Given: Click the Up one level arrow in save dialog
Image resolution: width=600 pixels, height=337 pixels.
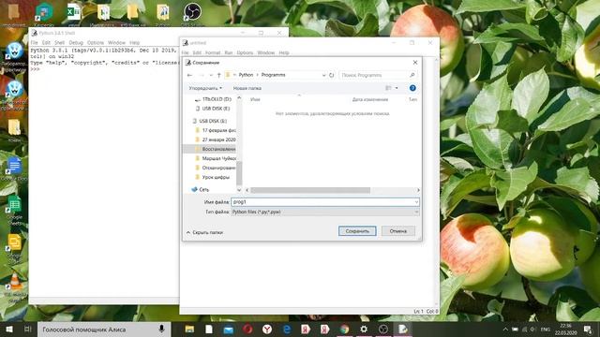Looking at the screenshot, I should 218,75.
